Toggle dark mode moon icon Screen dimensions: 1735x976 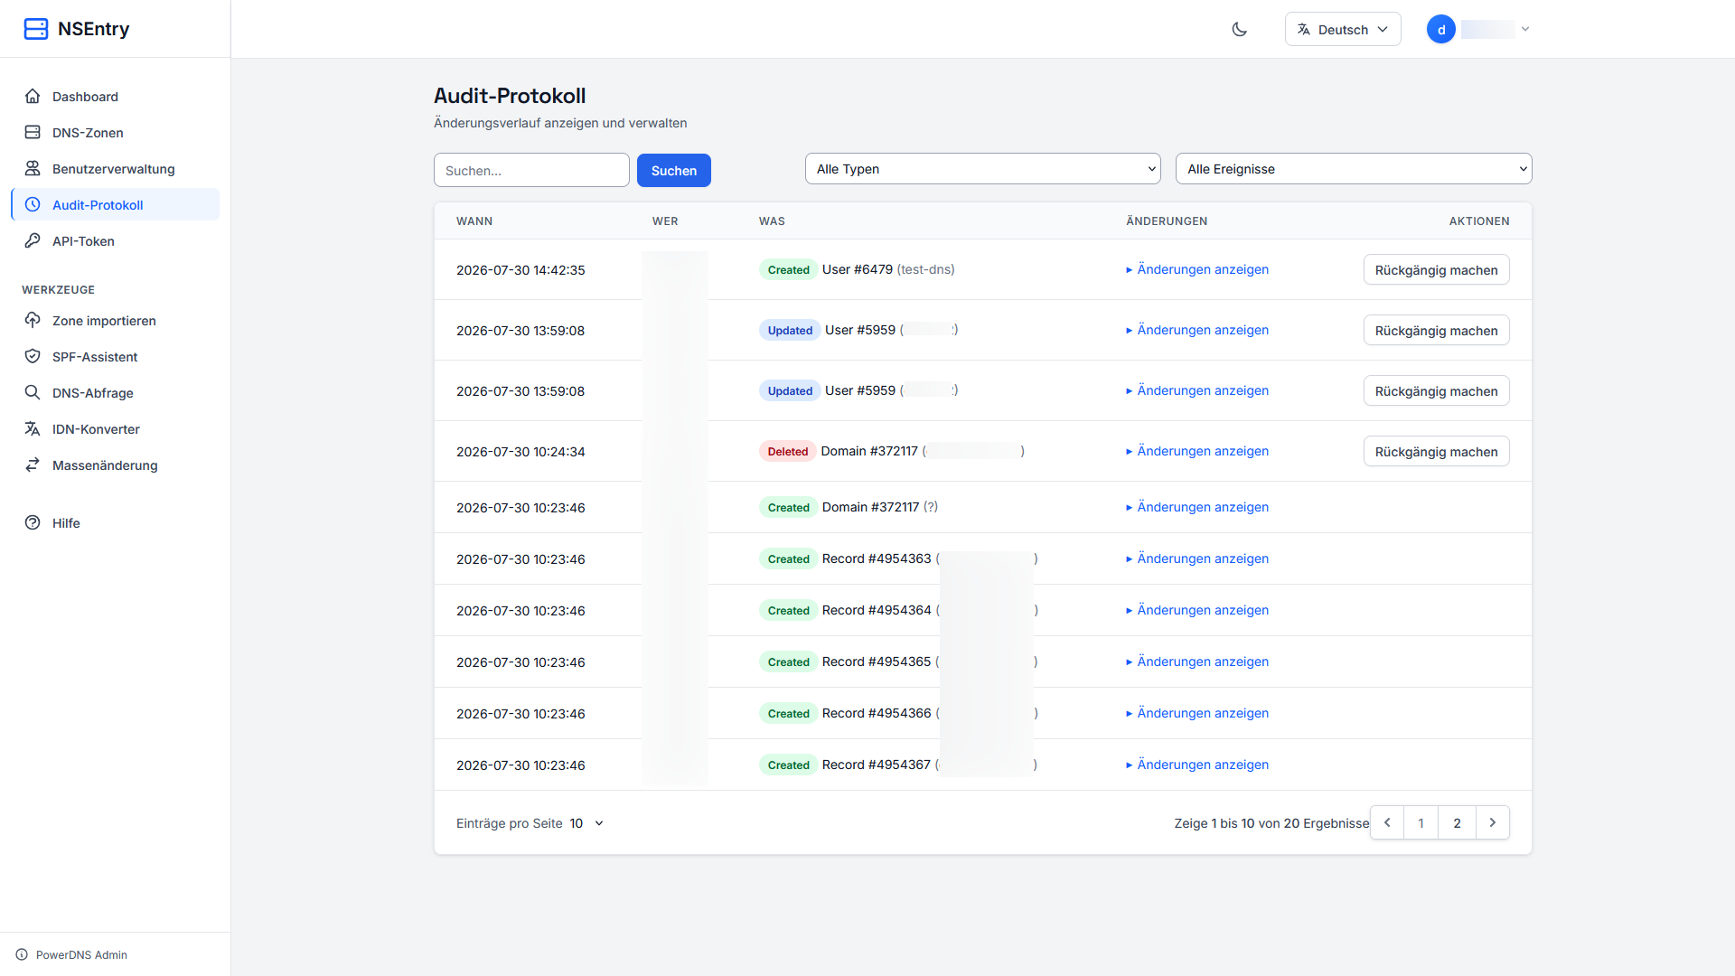tap(1240, 29)
